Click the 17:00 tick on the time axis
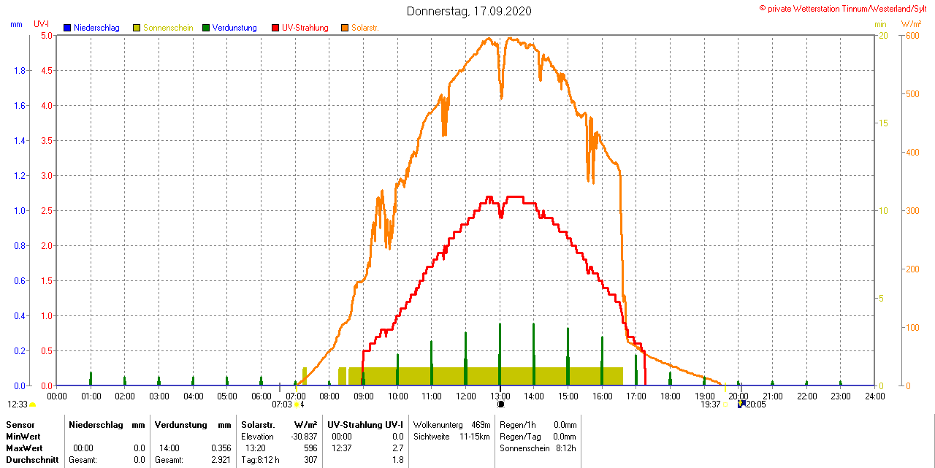 coord(636,396)
